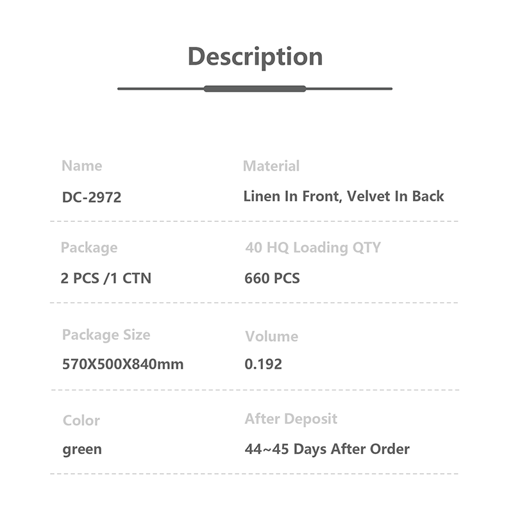Select the 40 HQ Loading QTY label
This screenshot has width=513, height=511.
point(313,247)
